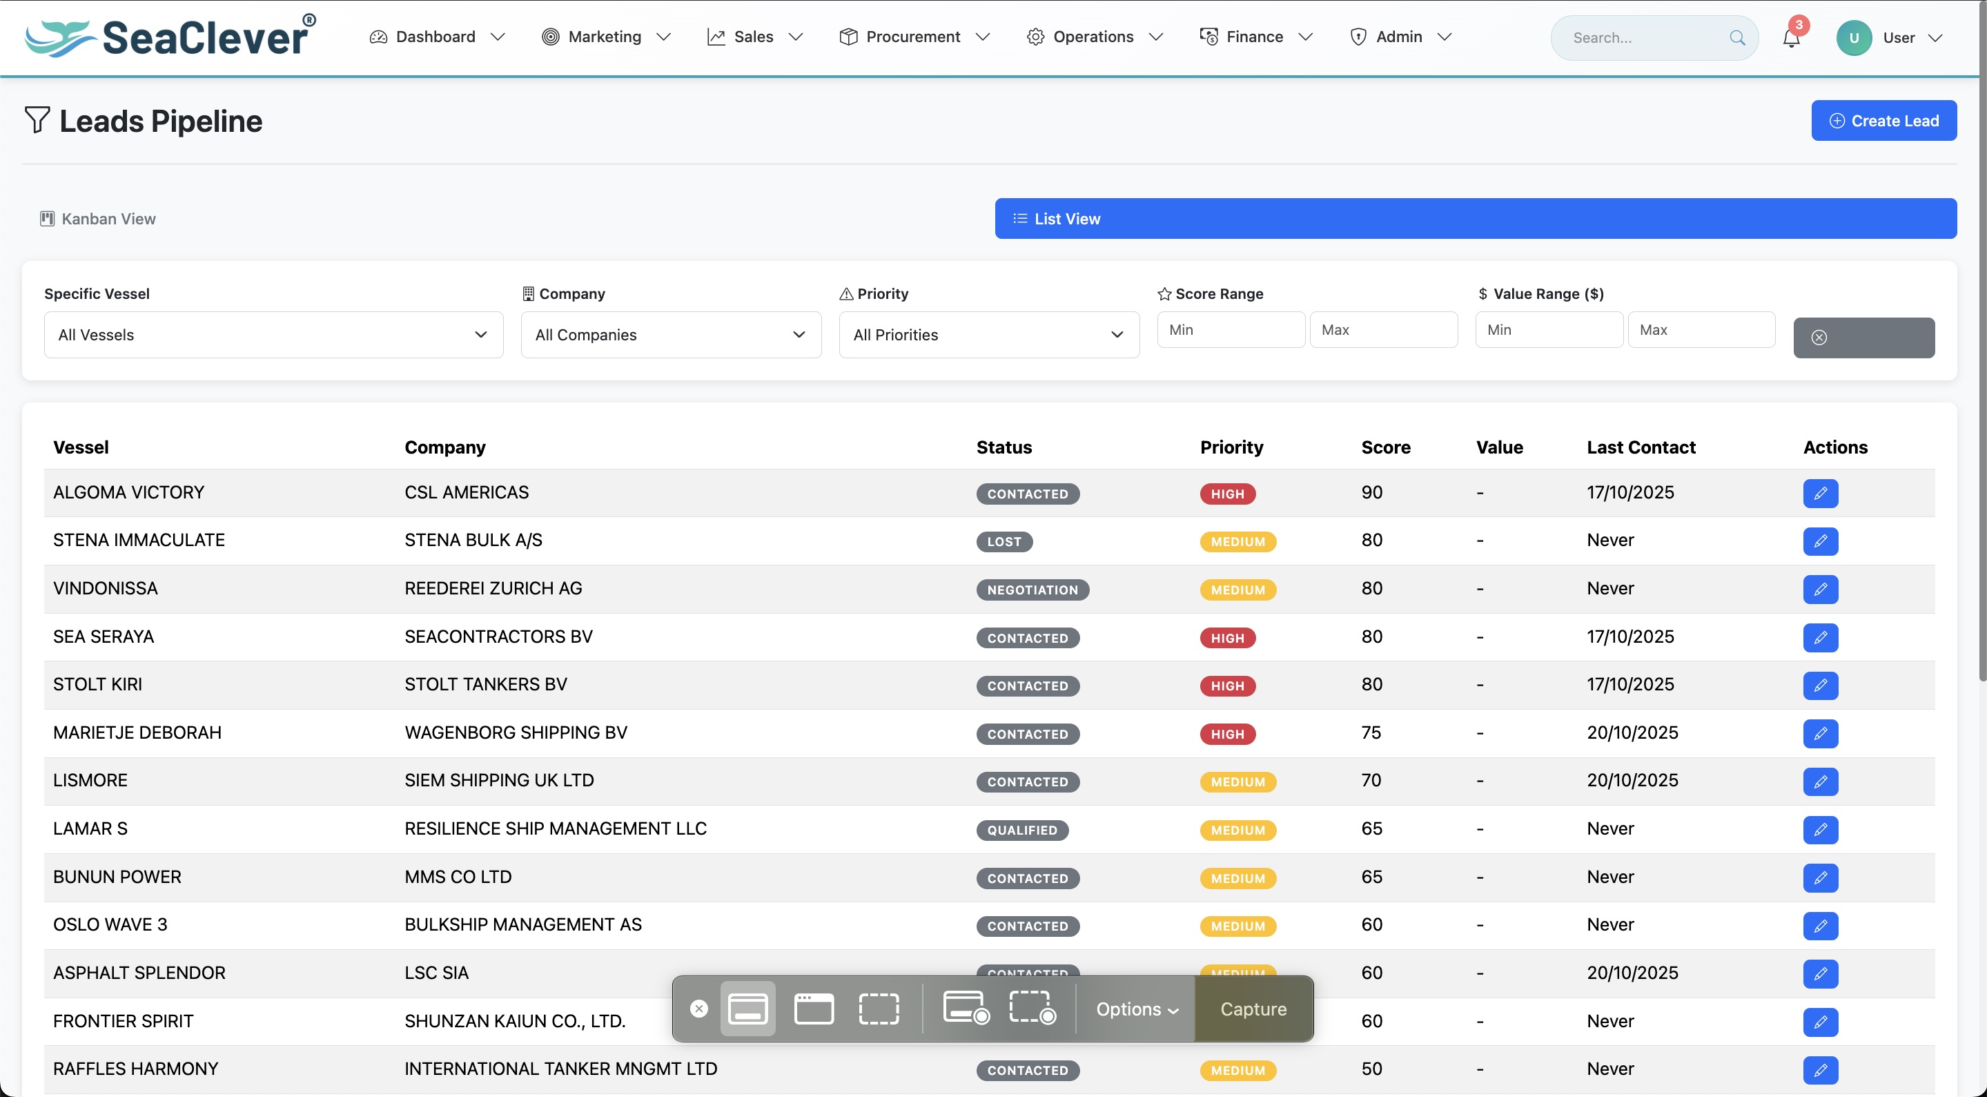This screenshot has height=1097, width=1987.
Task: Select Record Selected Portion in screenshot toolbar
Action: [x=1032, y=1008]
